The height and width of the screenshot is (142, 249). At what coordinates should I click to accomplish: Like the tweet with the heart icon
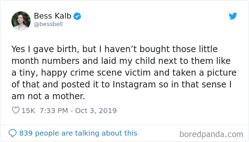pos(16,110)
